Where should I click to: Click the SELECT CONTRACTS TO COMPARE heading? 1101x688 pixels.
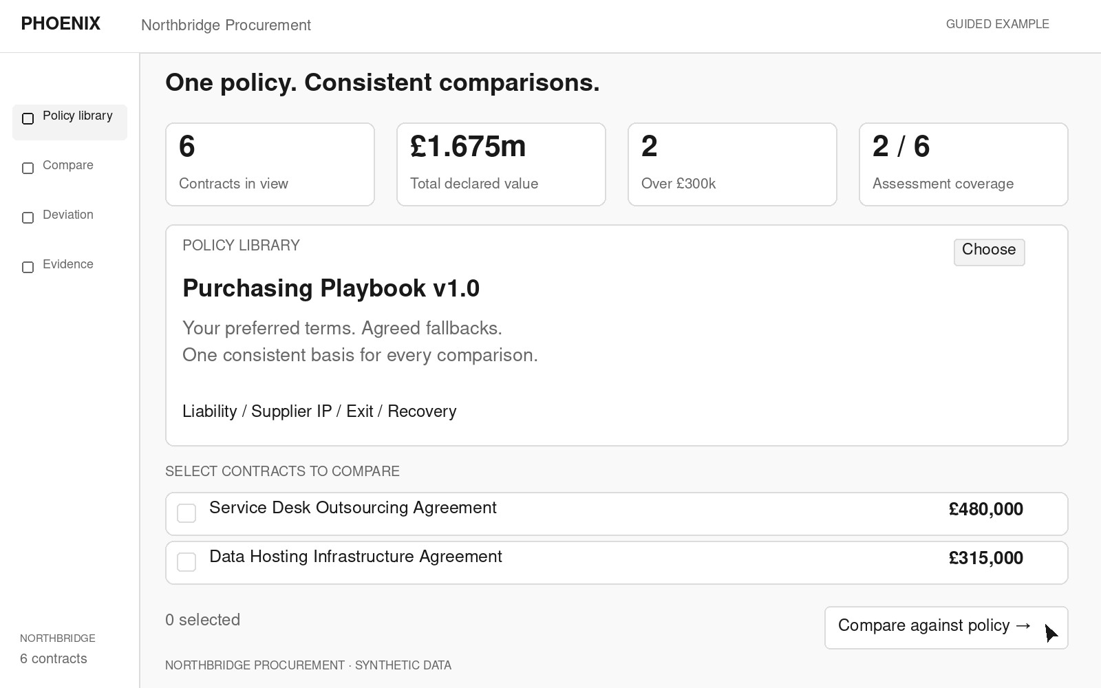point(282,471)
